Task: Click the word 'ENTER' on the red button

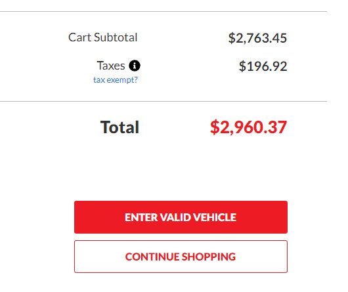Action: (141, 217)
